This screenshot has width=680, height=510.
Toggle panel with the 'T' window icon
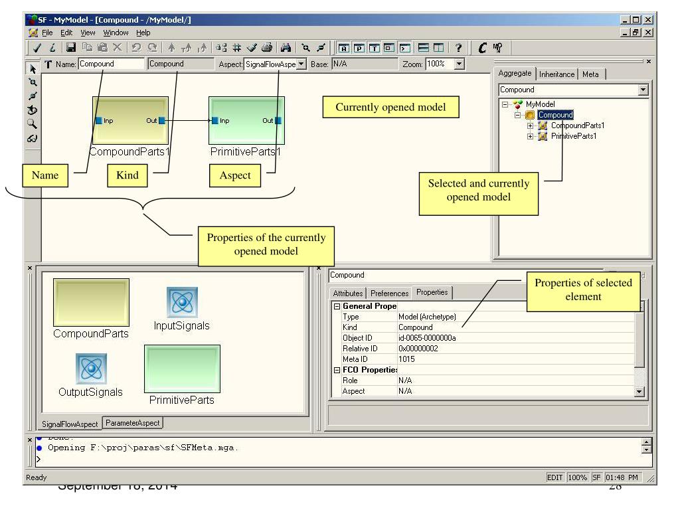tap(375, 48)
